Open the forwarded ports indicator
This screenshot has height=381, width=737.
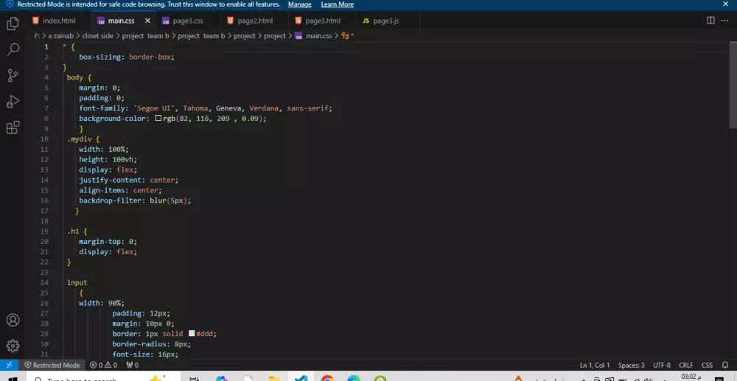click(x=133, y=365)
